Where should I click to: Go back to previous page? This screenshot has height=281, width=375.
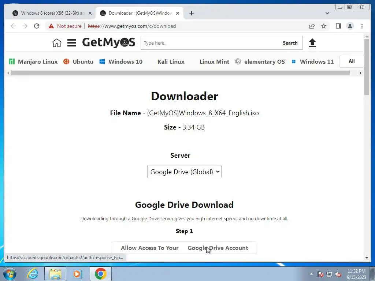click(13, 26)
